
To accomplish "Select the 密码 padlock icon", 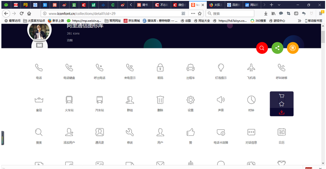I will click(x=160, y=68).
